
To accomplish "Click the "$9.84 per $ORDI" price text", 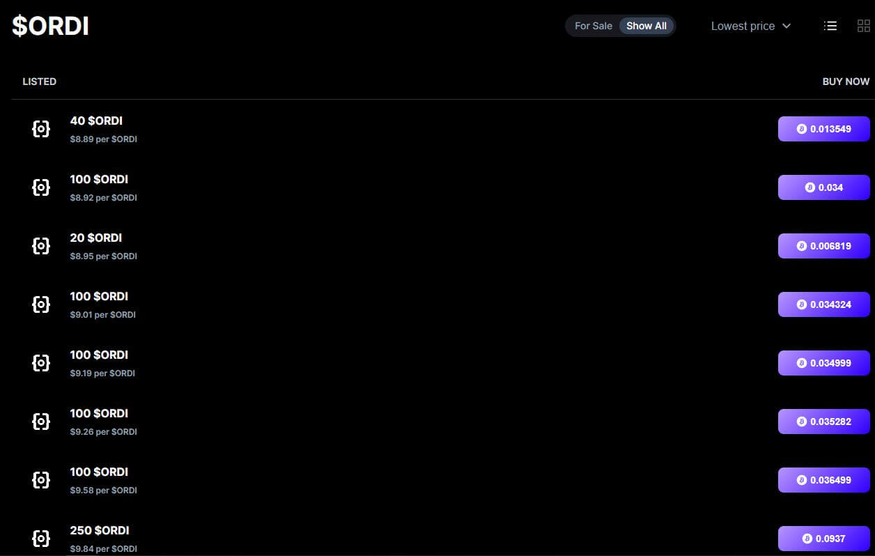I will pyautogui.click(x=103, y=549).
